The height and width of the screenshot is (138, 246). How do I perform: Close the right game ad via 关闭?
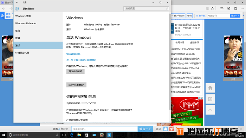(233, 79)
